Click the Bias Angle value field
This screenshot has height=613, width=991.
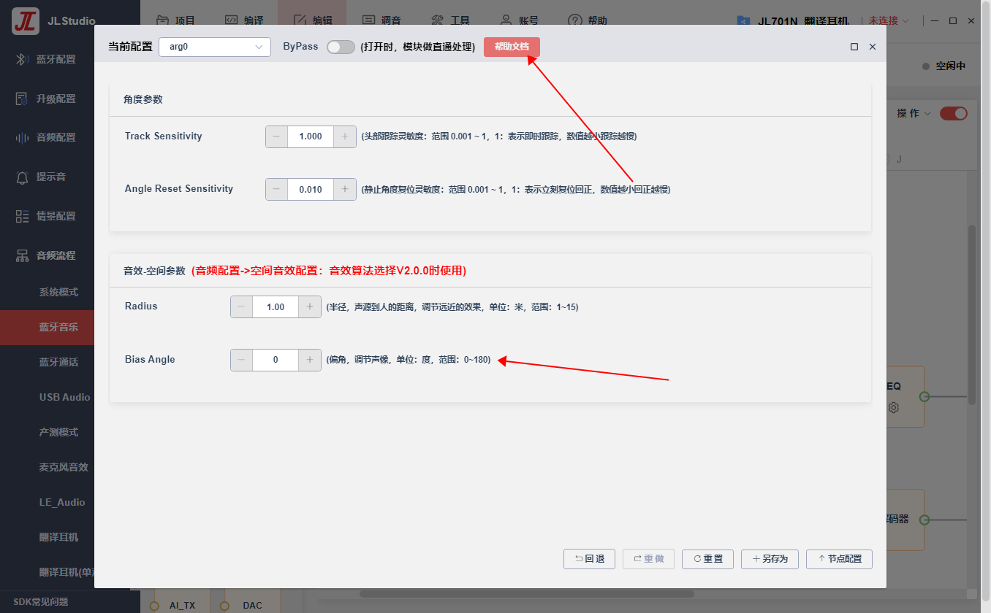click(x=276, y=360)
